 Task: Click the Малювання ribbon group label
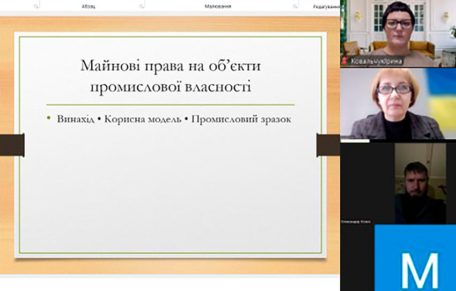click(x=217, y=6)
